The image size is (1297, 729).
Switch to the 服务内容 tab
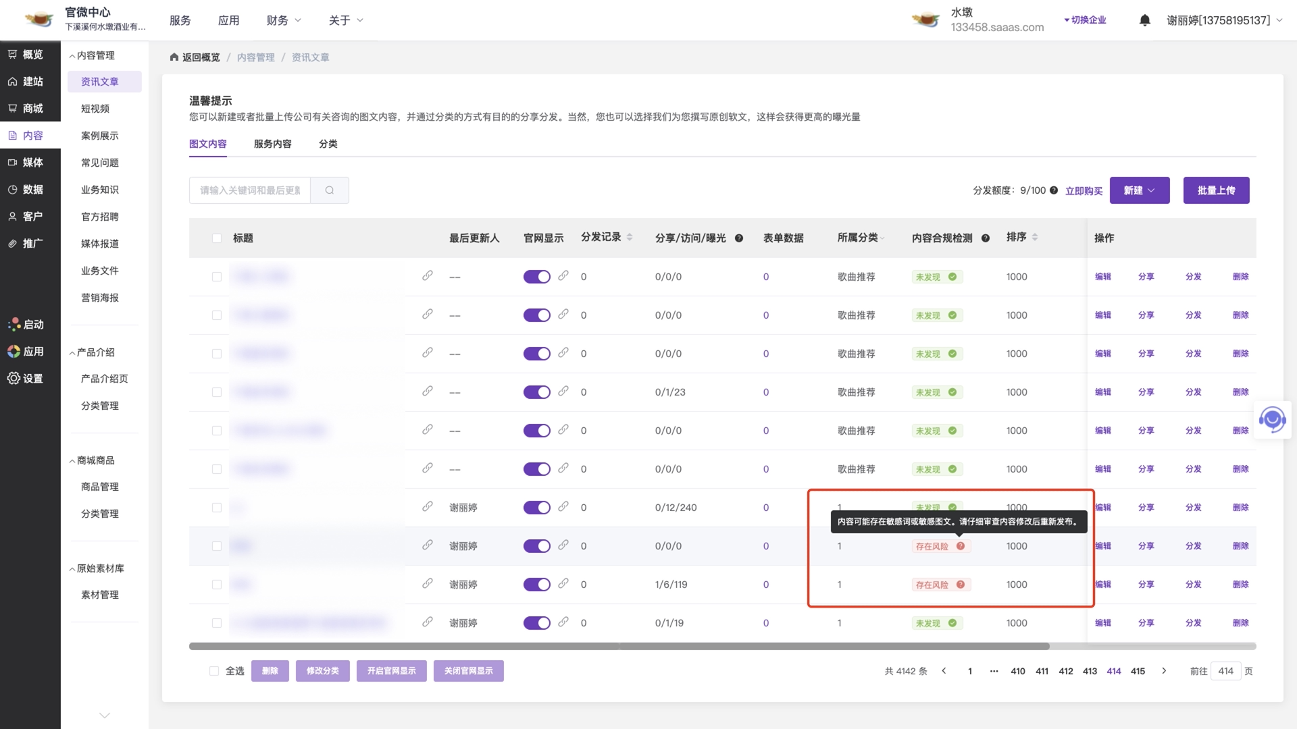point(272,144)
